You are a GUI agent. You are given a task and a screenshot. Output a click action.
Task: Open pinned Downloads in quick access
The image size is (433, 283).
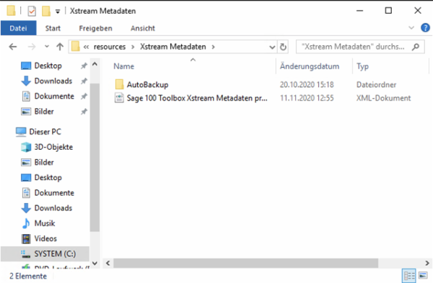pyautogui.click(x=53, y=81)
